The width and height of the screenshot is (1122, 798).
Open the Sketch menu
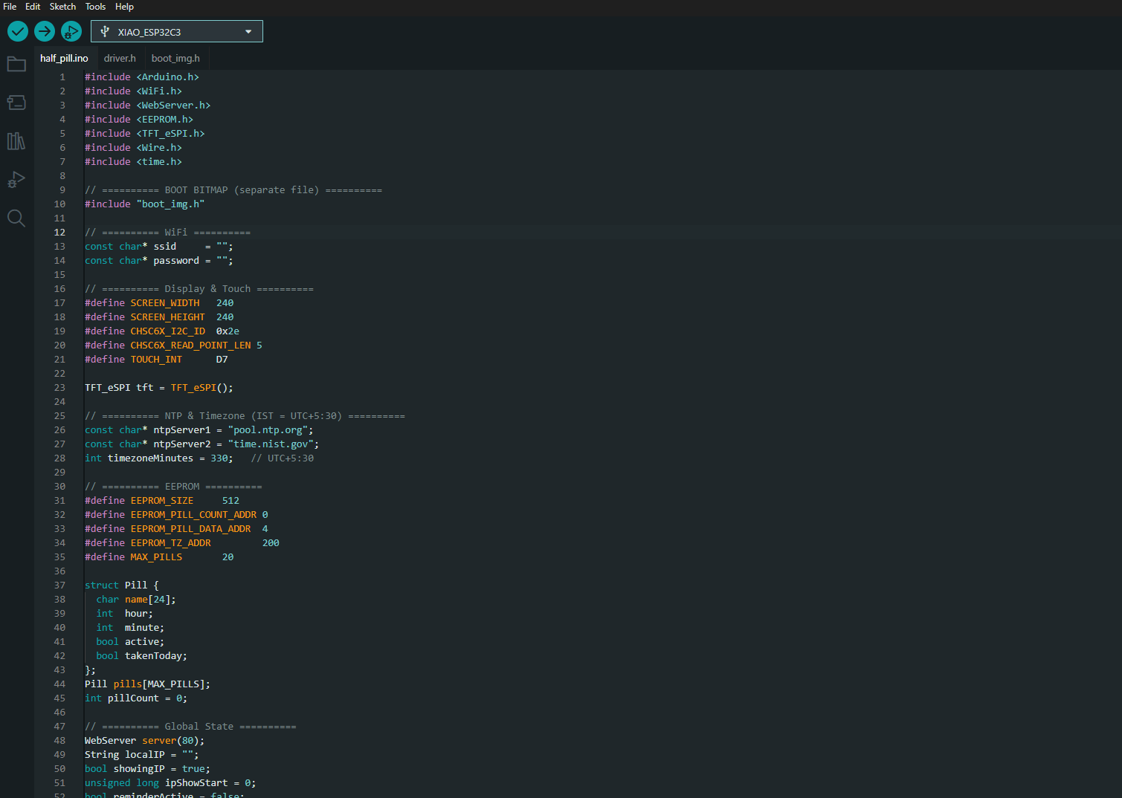click(x=62, y=7)
